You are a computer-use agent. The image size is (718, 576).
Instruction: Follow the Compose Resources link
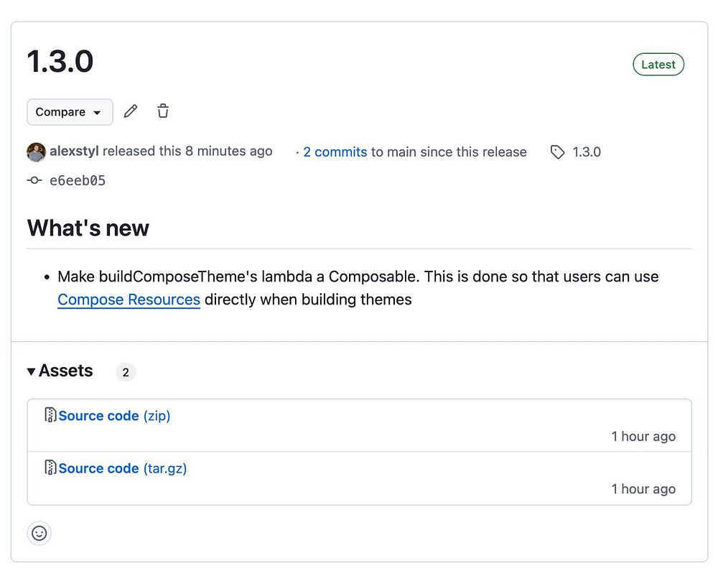pos(129,299)
